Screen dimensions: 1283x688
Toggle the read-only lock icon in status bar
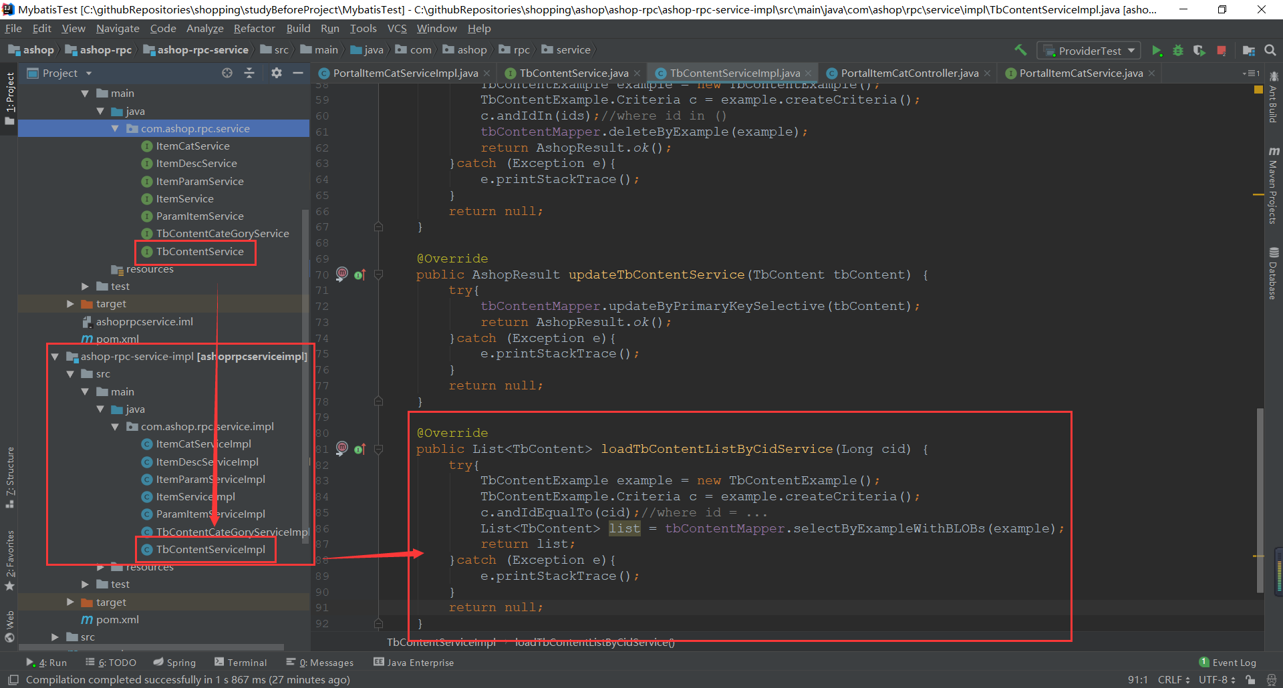coord(1250,679)
